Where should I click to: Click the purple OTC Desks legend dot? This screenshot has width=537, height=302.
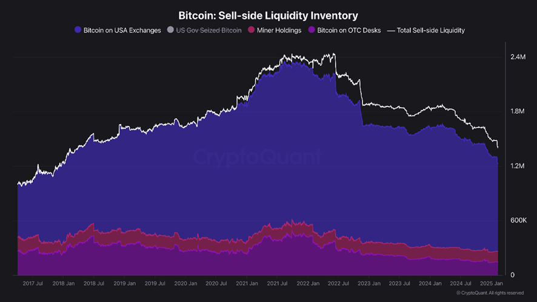point(312,30)
